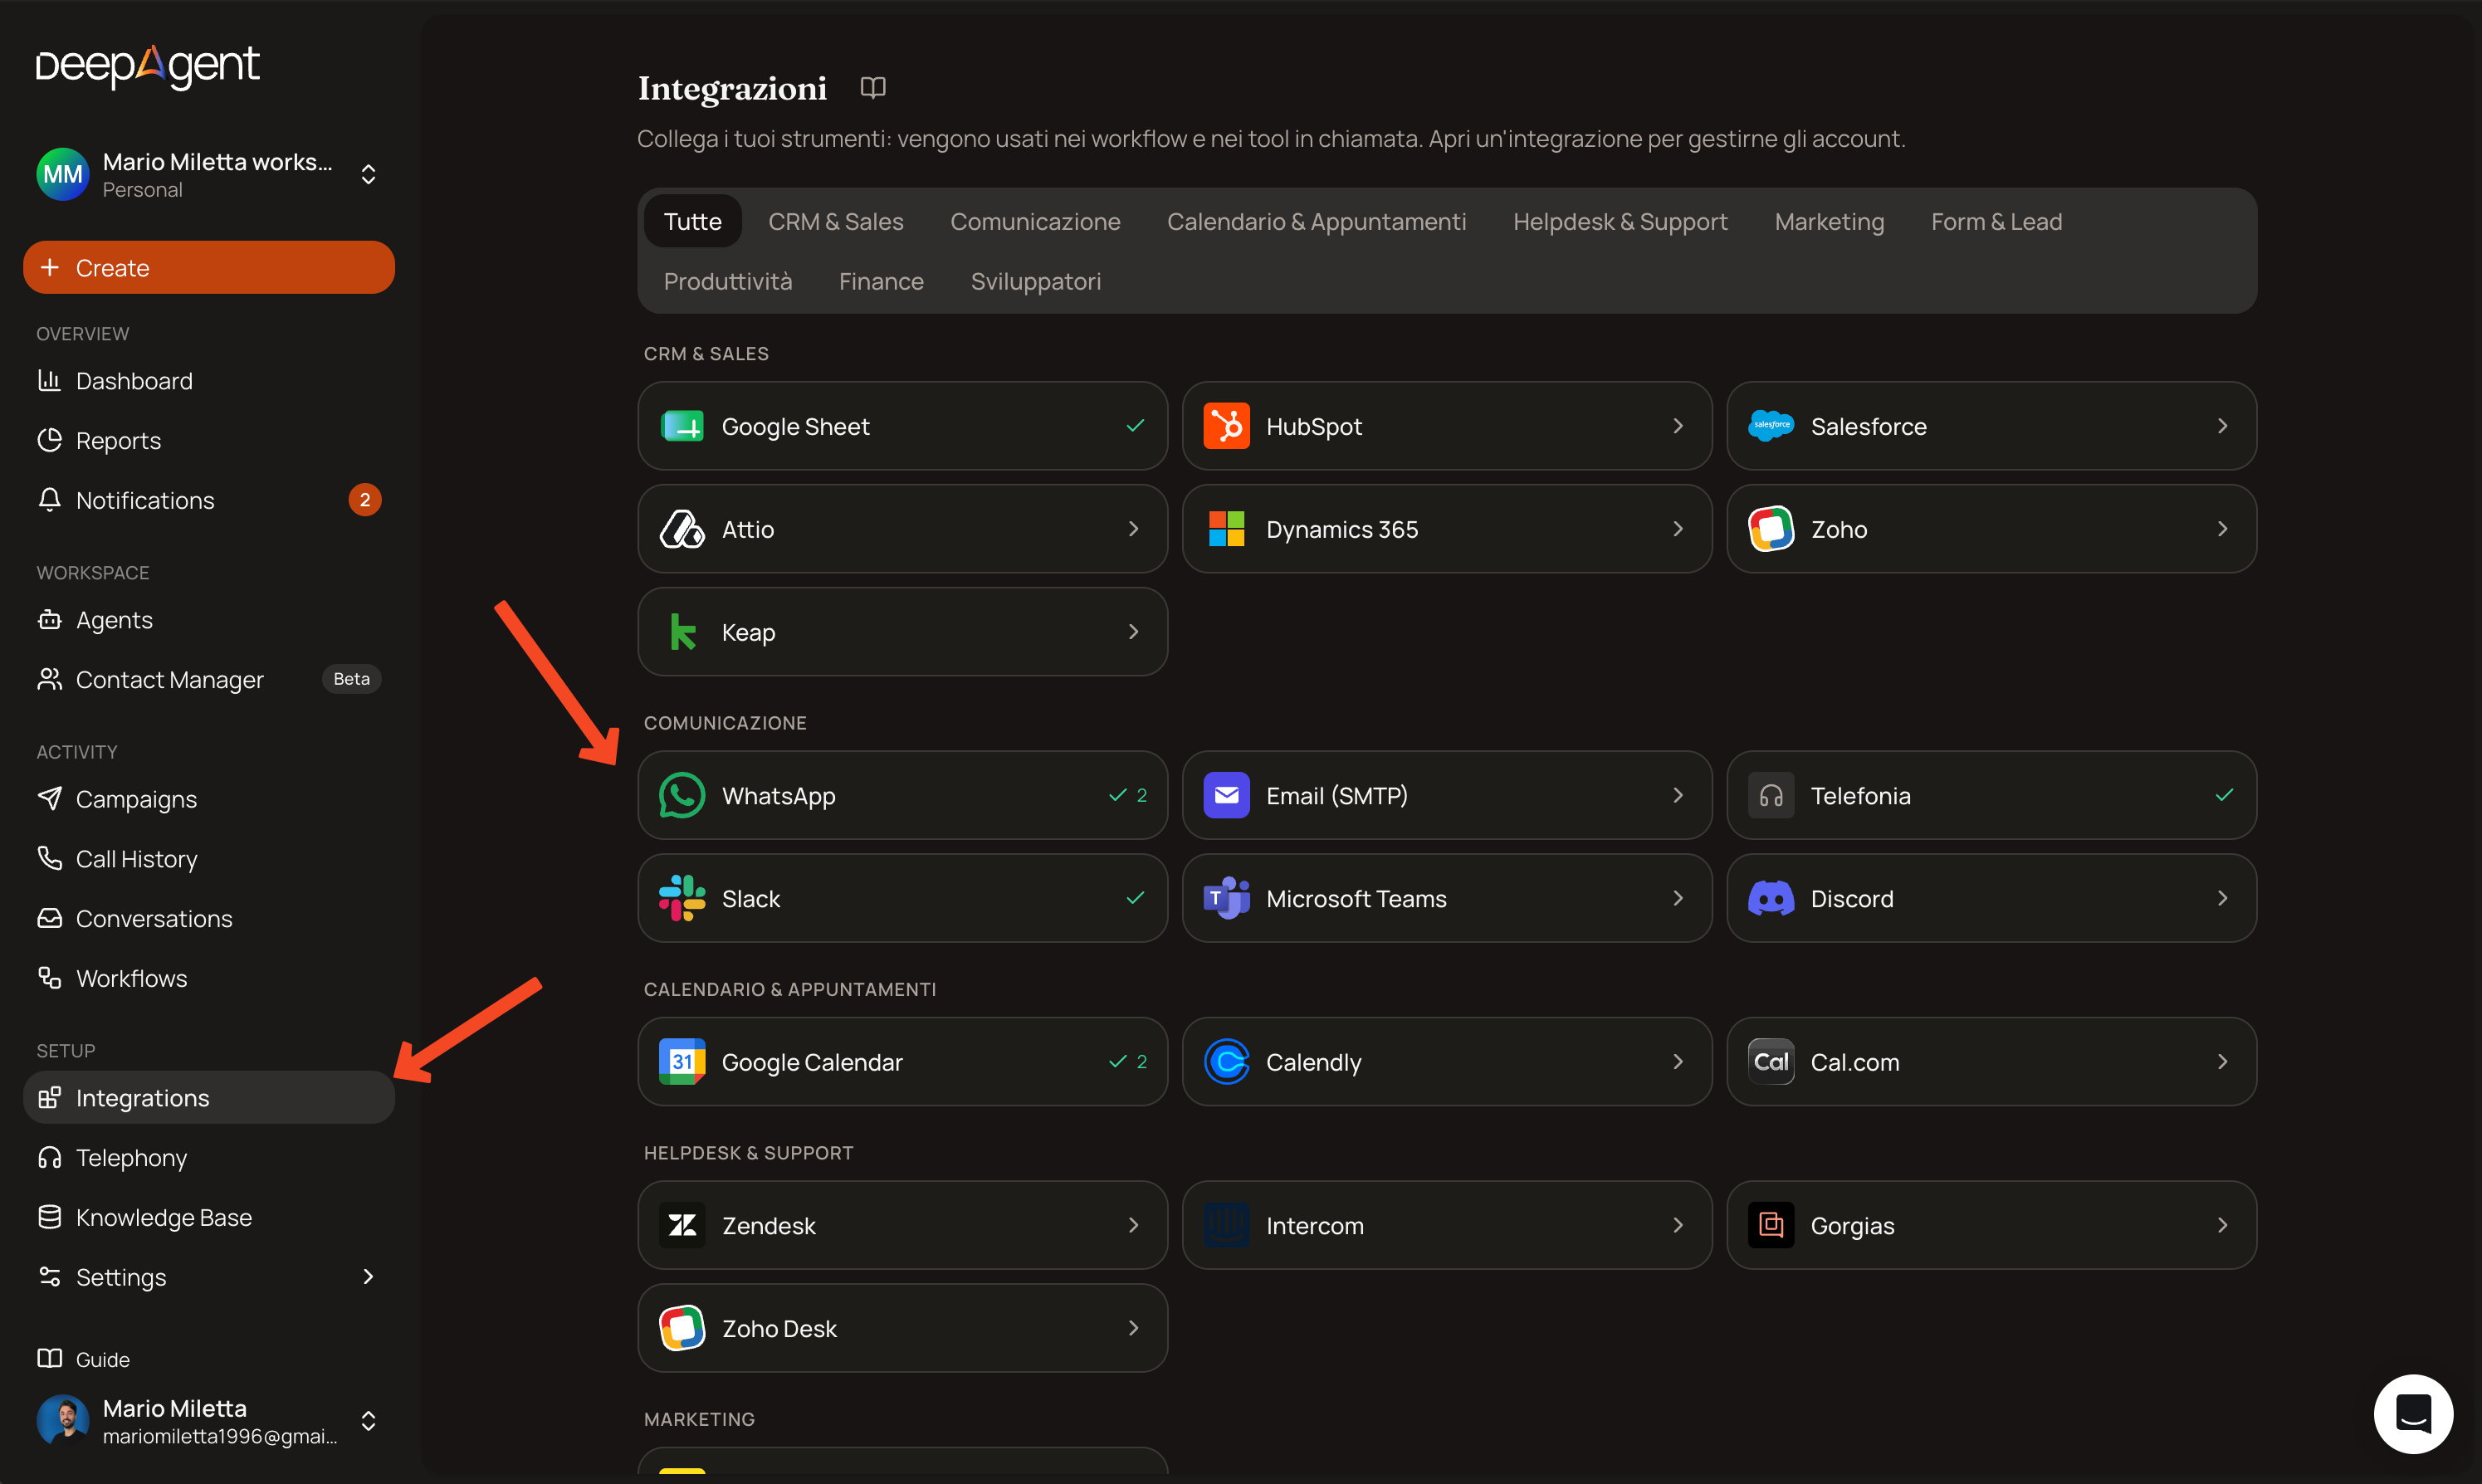This screenshot has width=2482, height=1484.
Task: Click the Google Sheet connected checkmark
Action: [x=1135, y=426]
